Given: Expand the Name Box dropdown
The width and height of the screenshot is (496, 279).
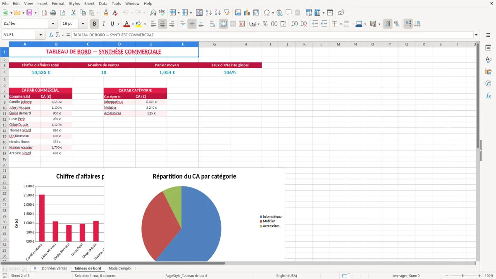Looking at the screenshot, I should click(41, 35).
